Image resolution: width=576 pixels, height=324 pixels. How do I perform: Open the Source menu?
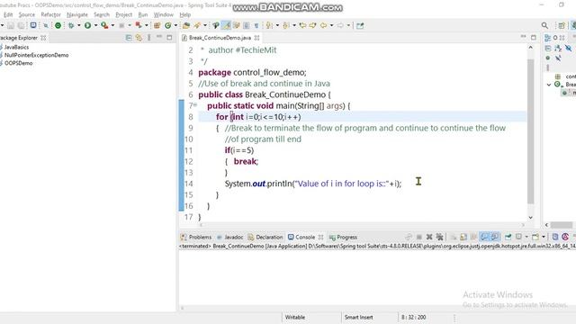point(27,14)
